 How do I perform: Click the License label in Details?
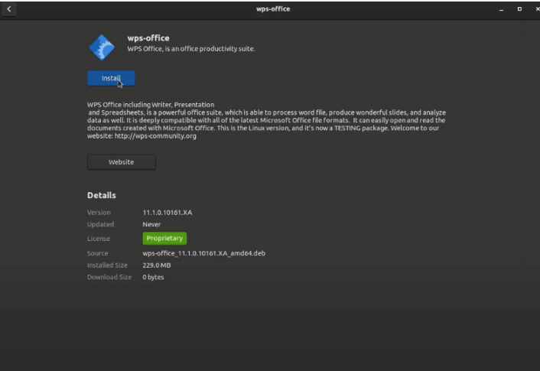click(x=99, y=238)
